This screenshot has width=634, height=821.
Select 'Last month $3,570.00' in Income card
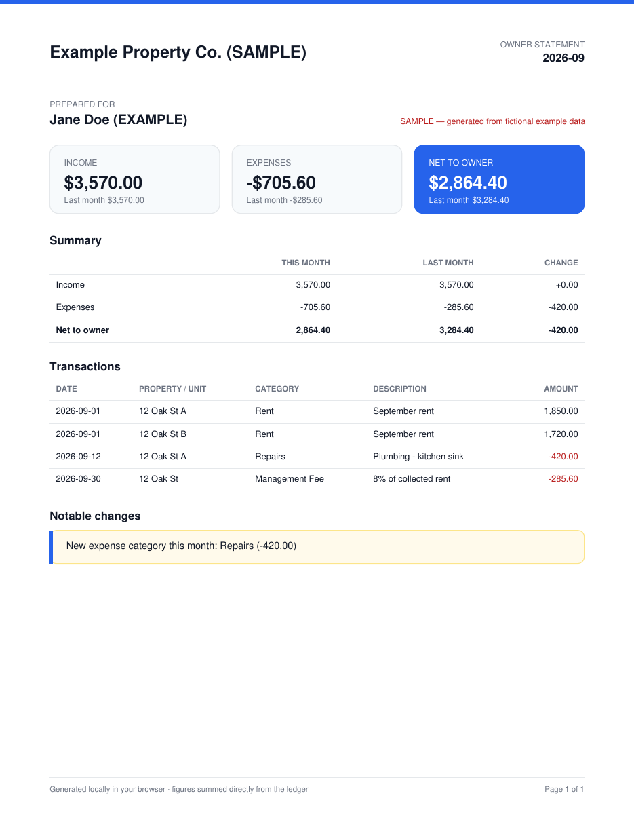coord(104,200)
